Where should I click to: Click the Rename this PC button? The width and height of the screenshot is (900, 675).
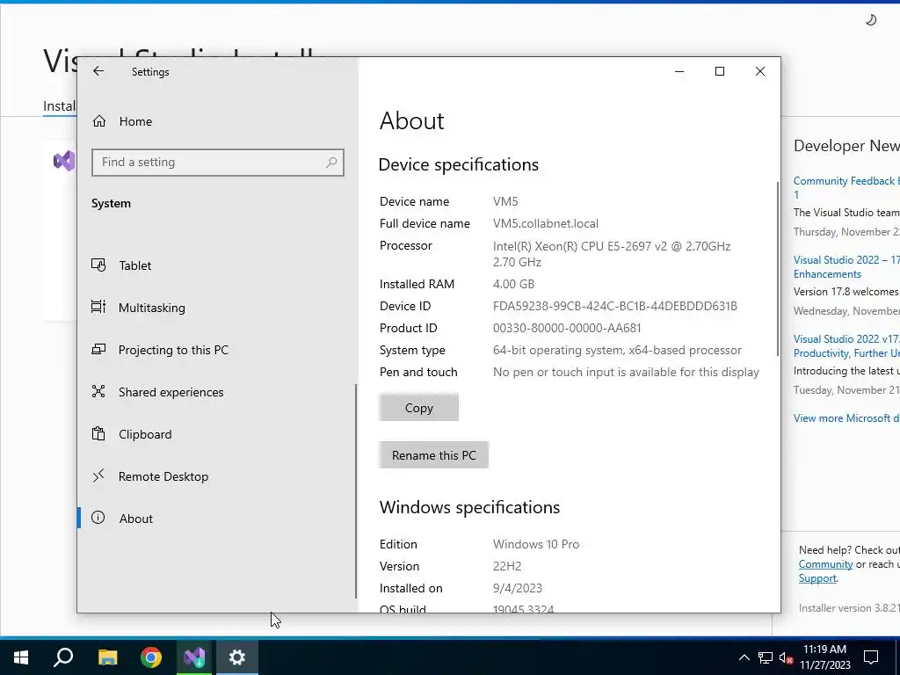coord(434,455)
